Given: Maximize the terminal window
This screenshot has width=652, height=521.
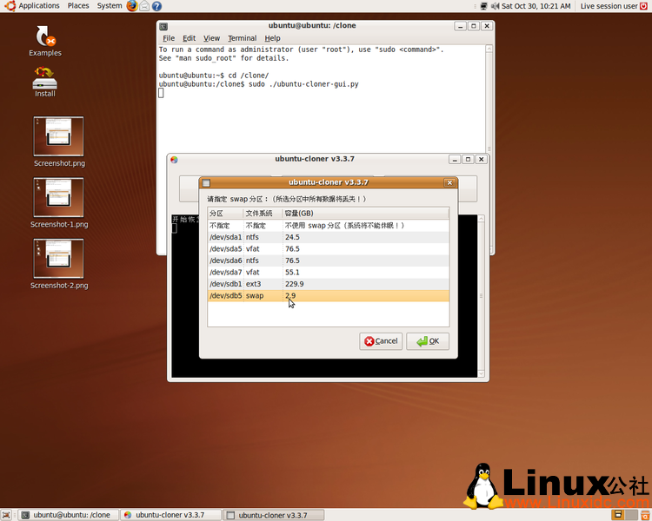Looking at the screenshot, I should coord(474,26).
